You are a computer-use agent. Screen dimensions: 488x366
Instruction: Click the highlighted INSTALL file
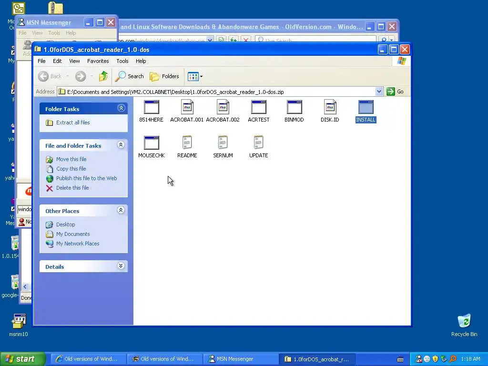pyautogui.click(x=366, y=111)
